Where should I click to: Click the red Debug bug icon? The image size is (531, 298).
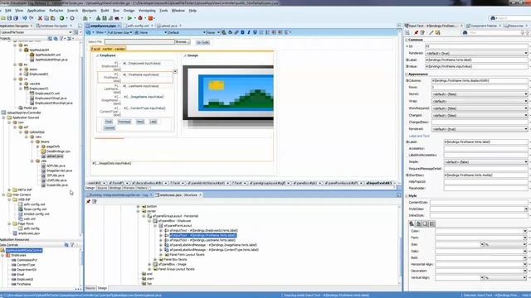140,18
